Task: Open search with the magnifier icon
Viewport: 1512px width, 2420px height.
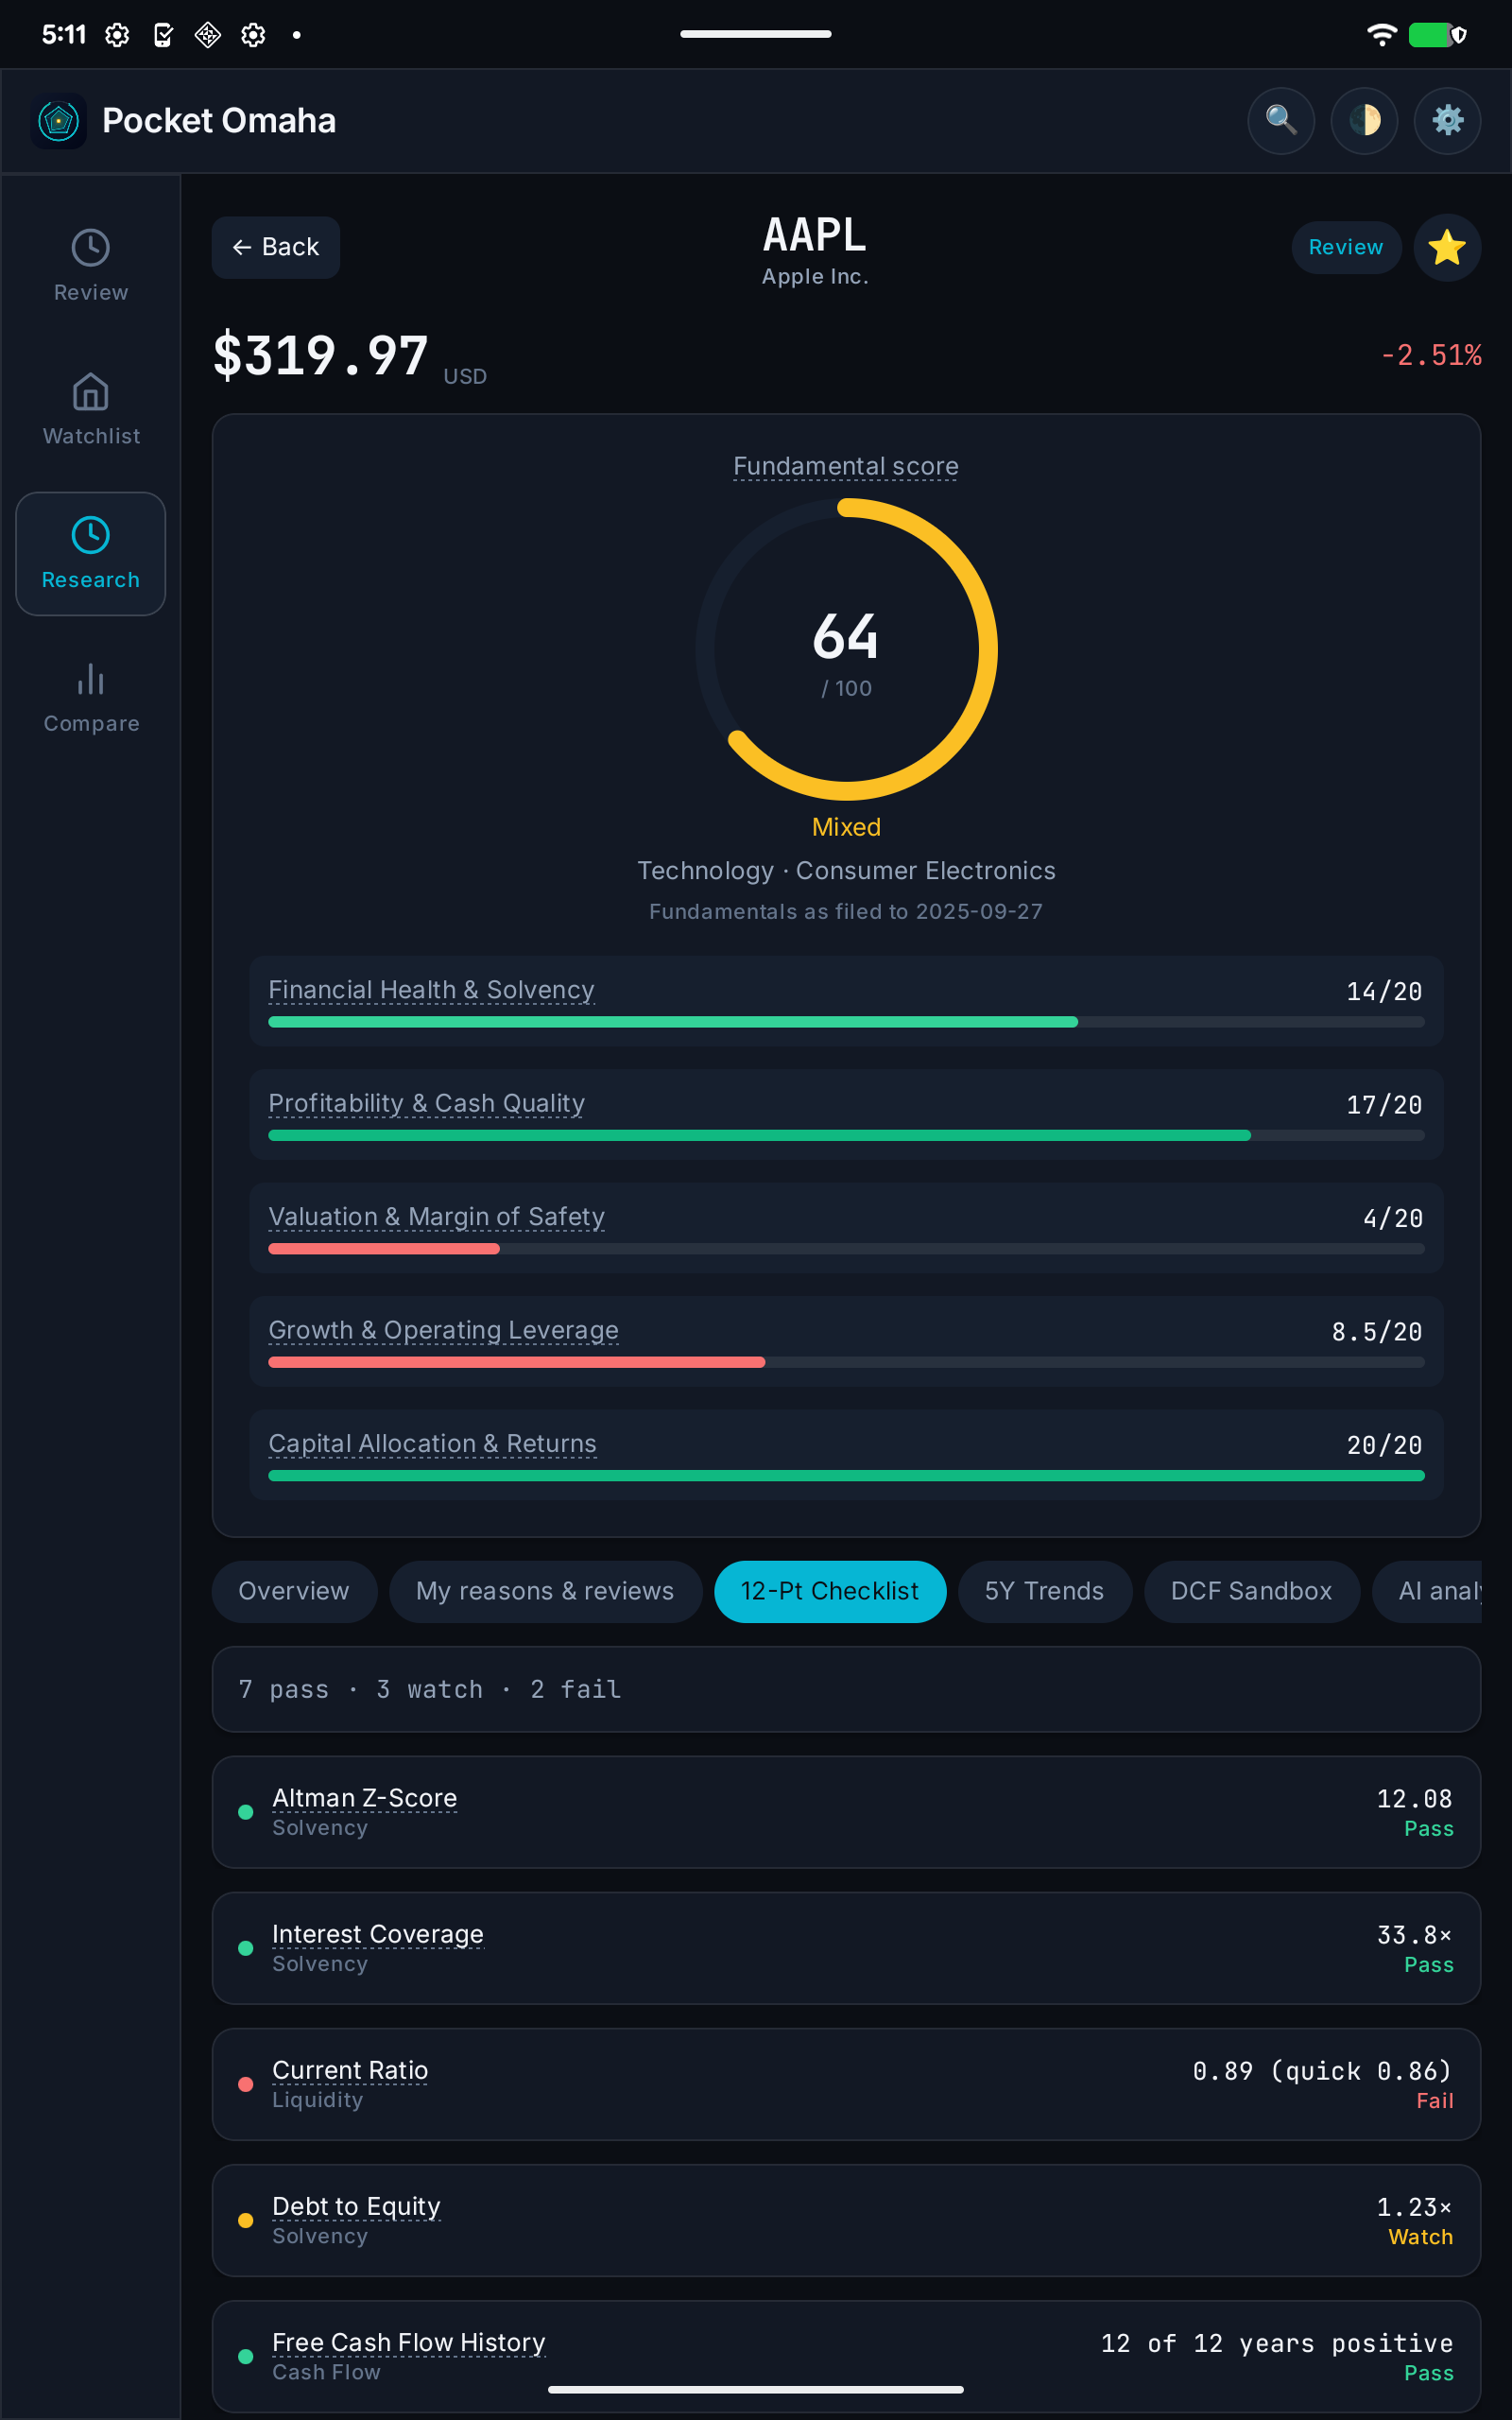Action: coord(1280,120)
